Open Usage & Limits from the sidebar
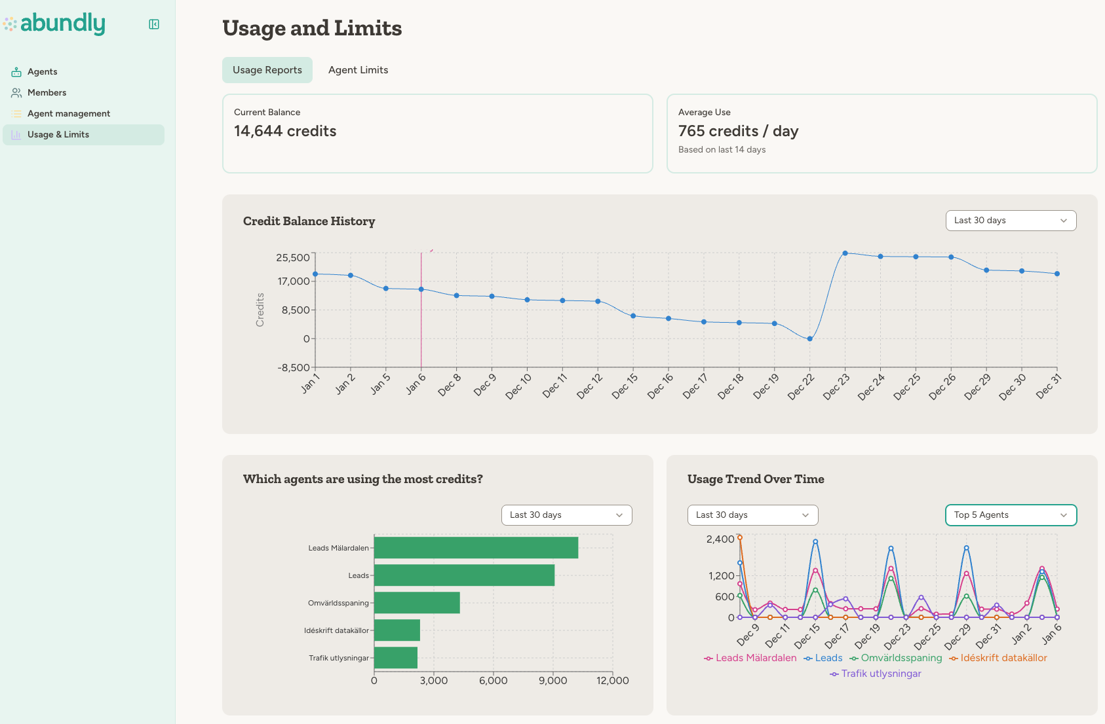This screenshot has height=724, width=1105. pyautogui.click(x=58, y=134)
